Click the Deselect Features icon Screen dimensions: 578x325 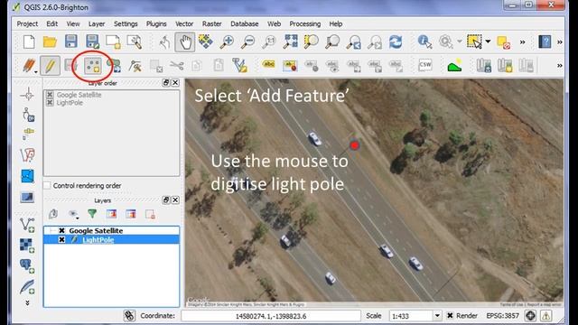(x=504, y=42)
